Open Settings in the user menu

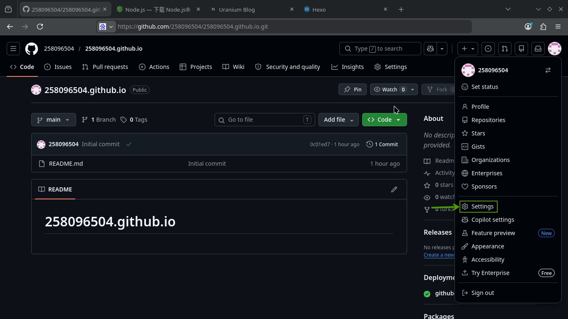508,206
